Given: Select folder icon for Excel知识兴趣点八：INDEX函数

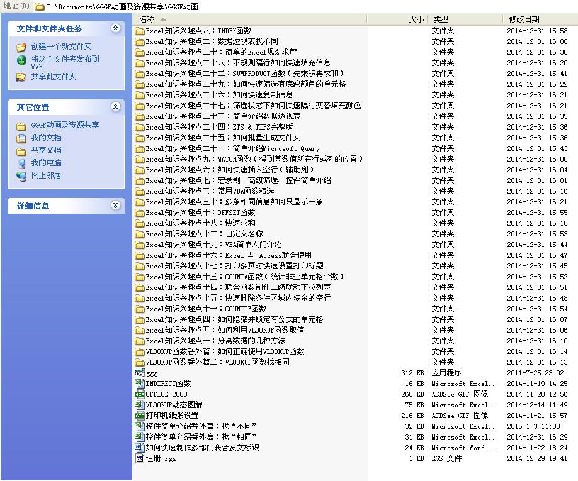Looking at the screenshot, I should pyautogui.click(x=140, y=31).
